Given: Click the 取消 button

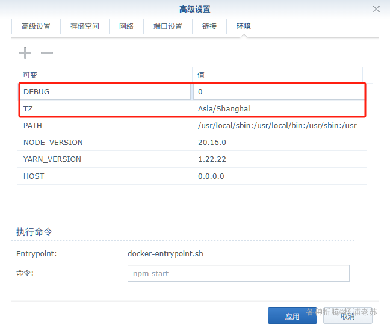Looking at the screenshot, I should click(x=348, y=315).
